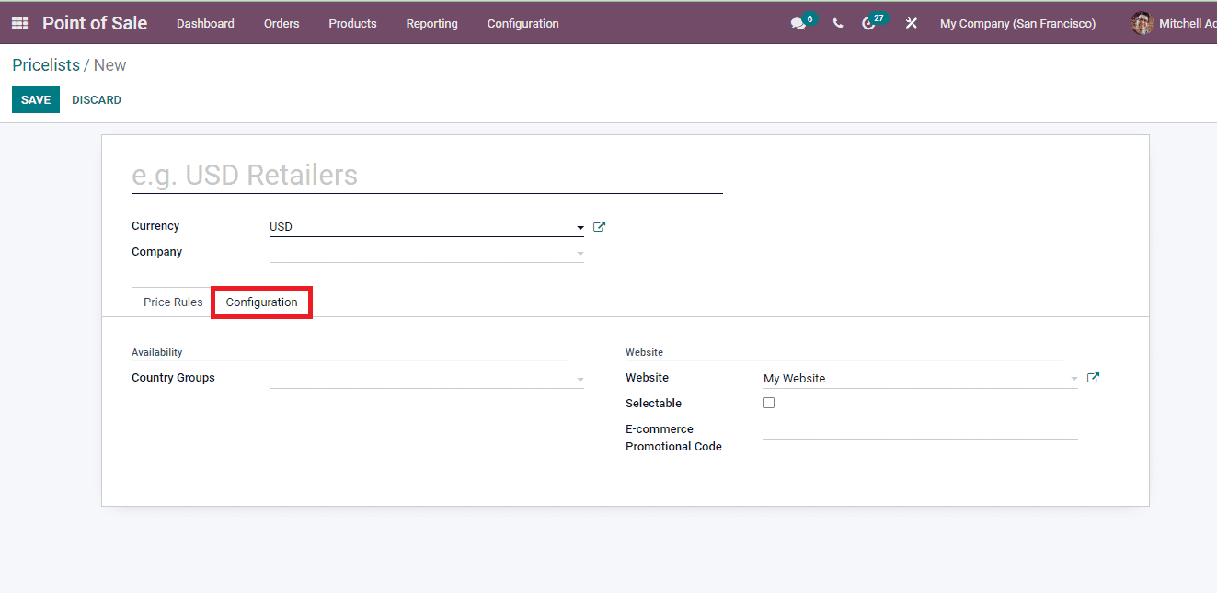
Task: Open Website external link icon
Action: (1093, 378)
